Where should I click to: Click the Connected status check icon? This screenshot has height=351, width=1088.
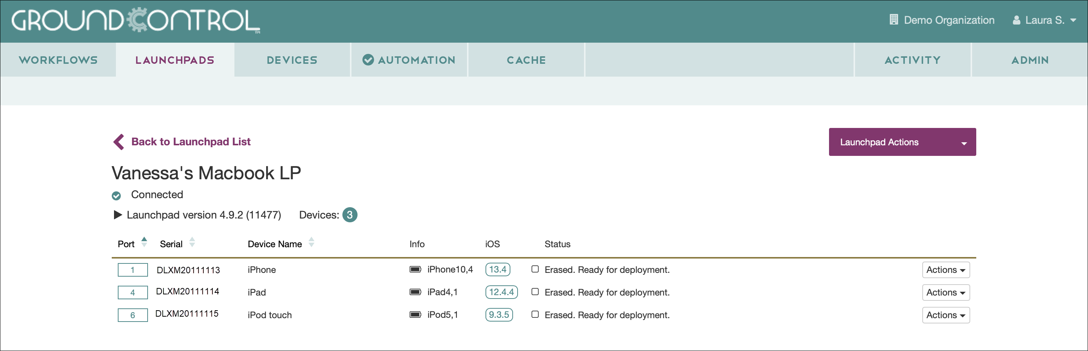click(116, 196)
